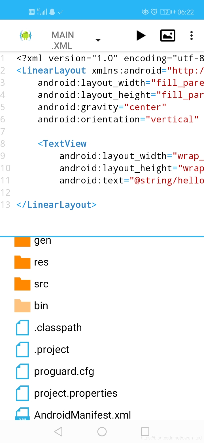
Task: Click the closing </LinearLayout> tag
Action: [x=57, y=205]
